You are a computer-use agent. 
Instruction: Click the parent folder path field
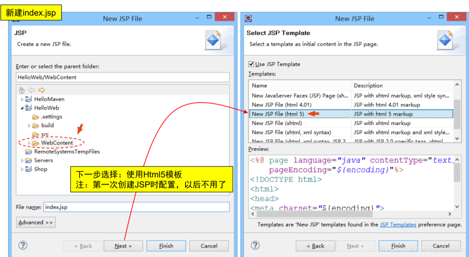click(123, 77)
